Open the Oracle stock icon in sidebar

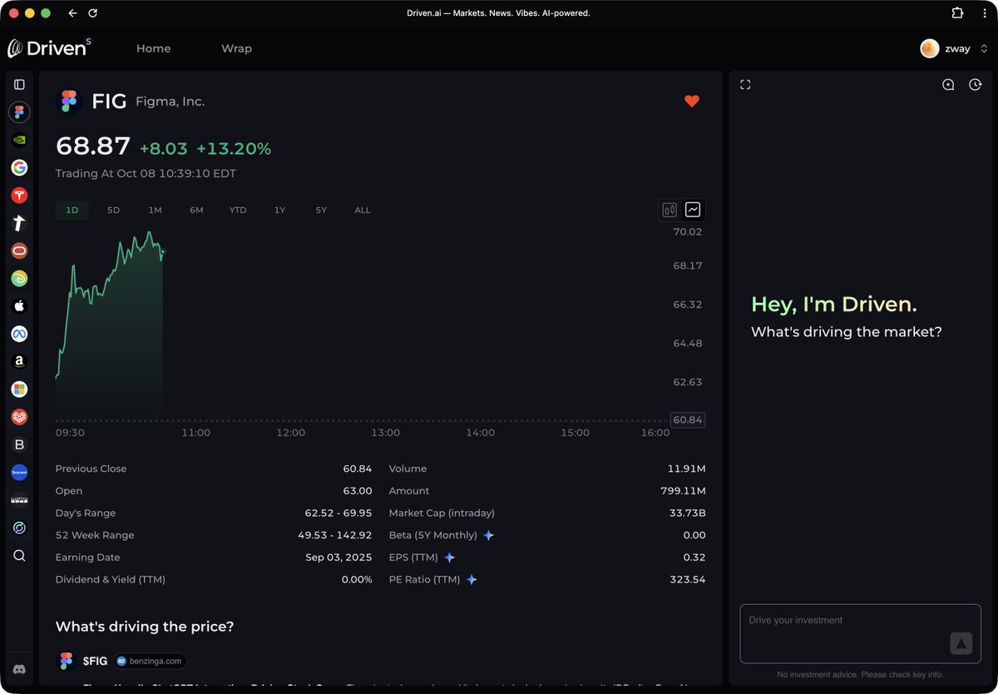click(x=19, y=250)
